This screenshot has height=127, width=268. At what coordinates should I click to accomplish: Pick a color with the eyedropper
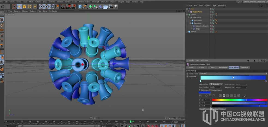coord(245,96)
